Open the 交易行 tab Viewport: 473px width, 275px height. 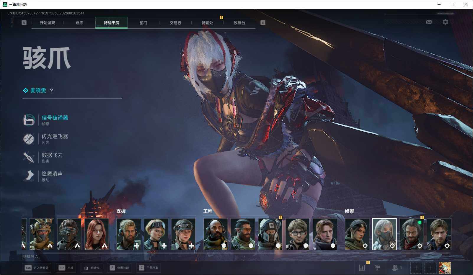(x=175, y=23)
